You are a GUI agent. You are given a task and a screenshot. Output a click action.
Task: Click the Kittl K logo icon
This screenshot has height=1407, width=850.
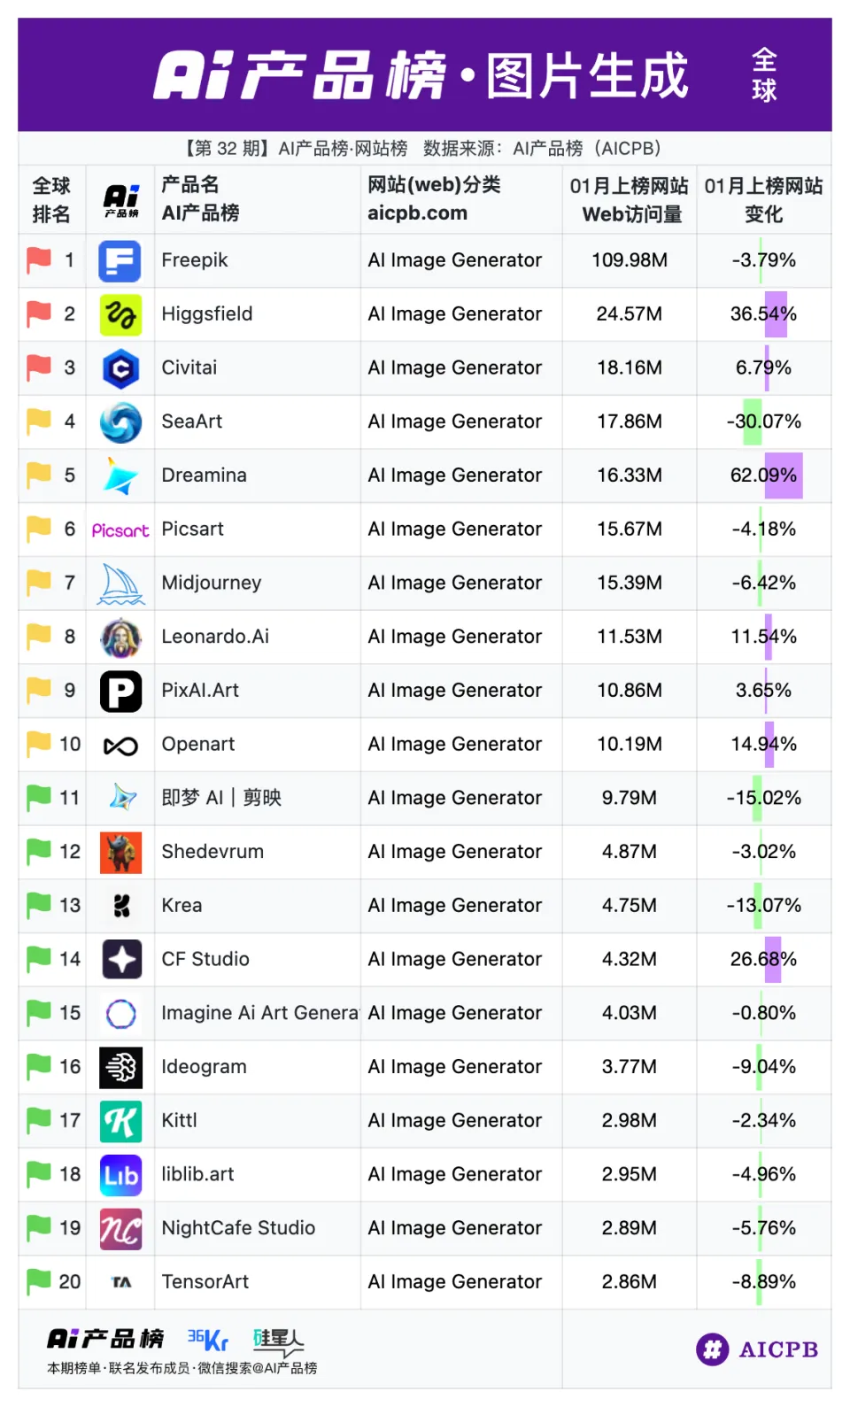[x=120, y=1122]
